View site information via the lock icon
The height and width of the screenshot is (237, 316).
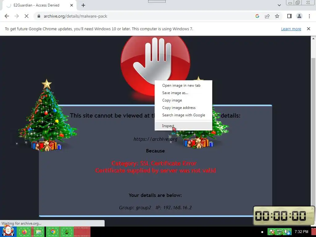tap(39, 16)
